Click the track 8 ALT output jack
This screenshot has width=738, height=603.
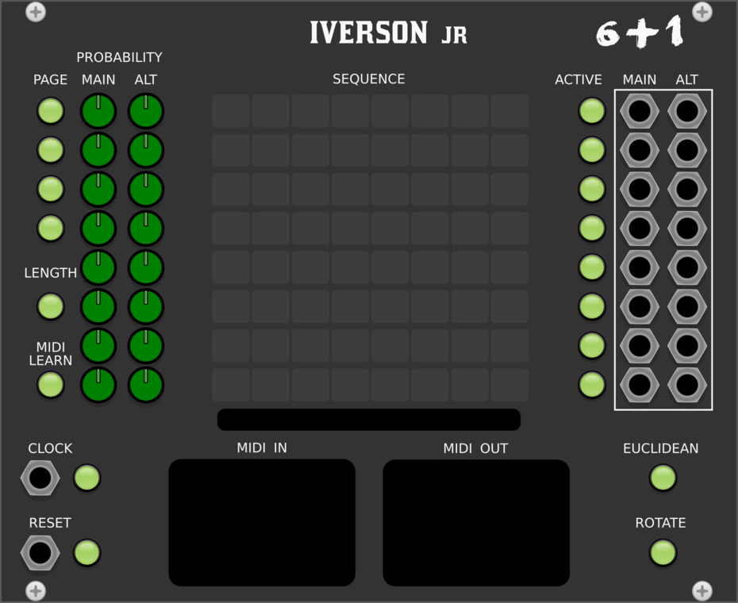click(687, 385)
